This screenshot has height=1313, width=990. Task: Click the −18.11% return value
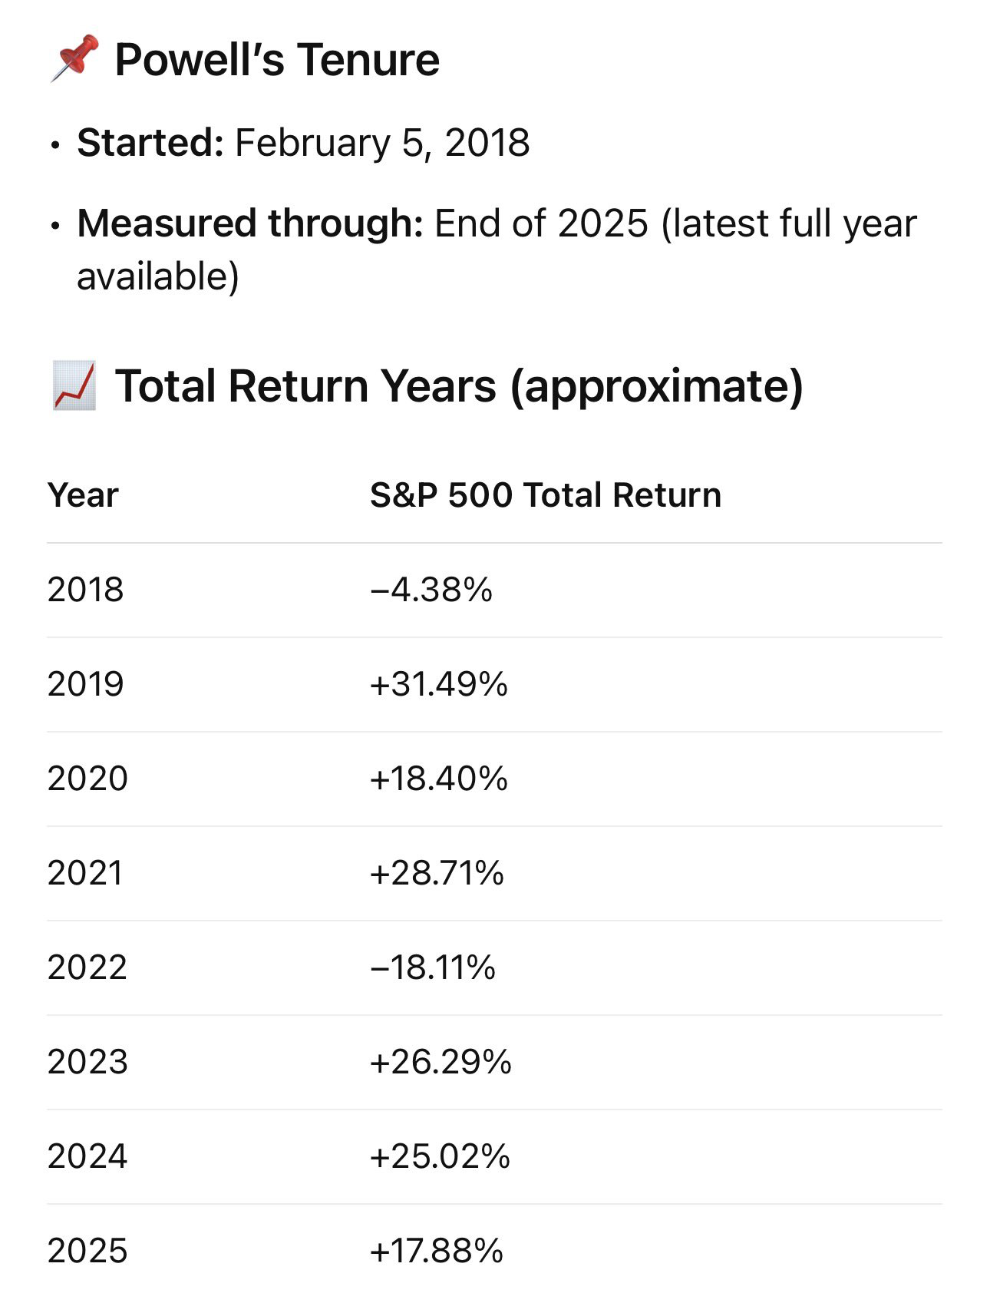tap(432, 967)
